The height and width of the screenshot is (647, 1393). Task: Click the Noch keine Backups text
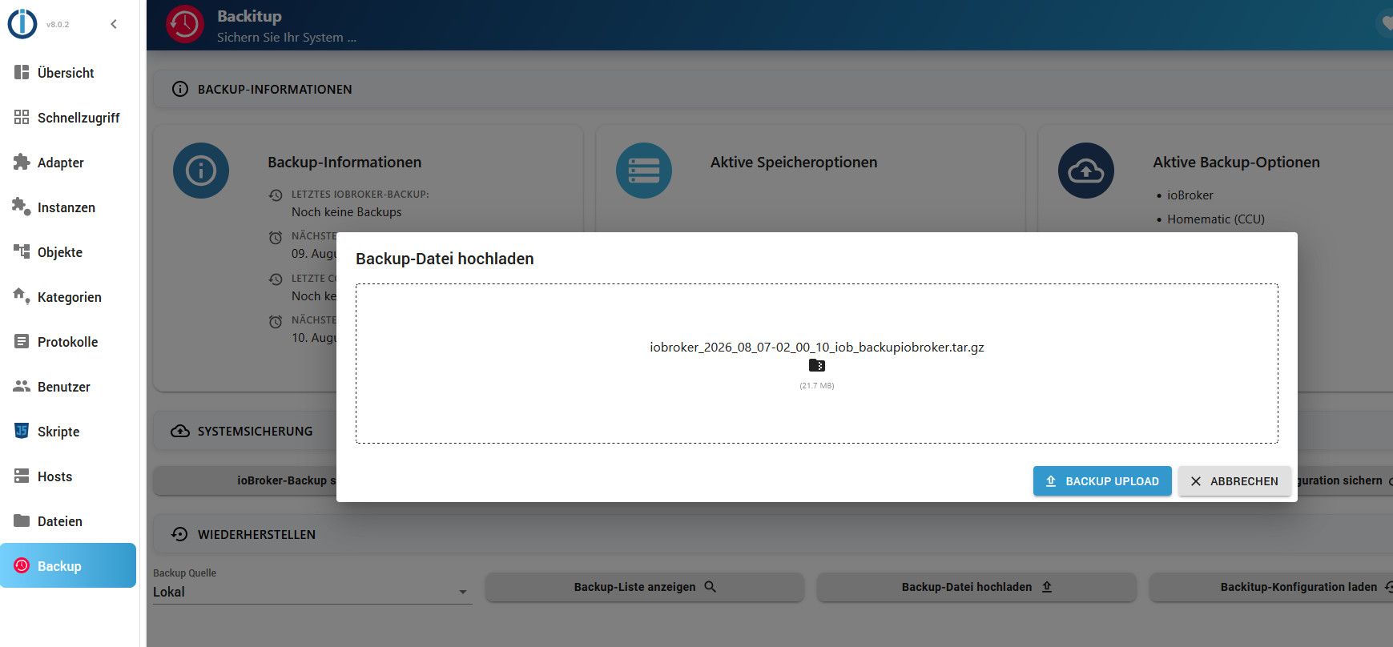347,212
